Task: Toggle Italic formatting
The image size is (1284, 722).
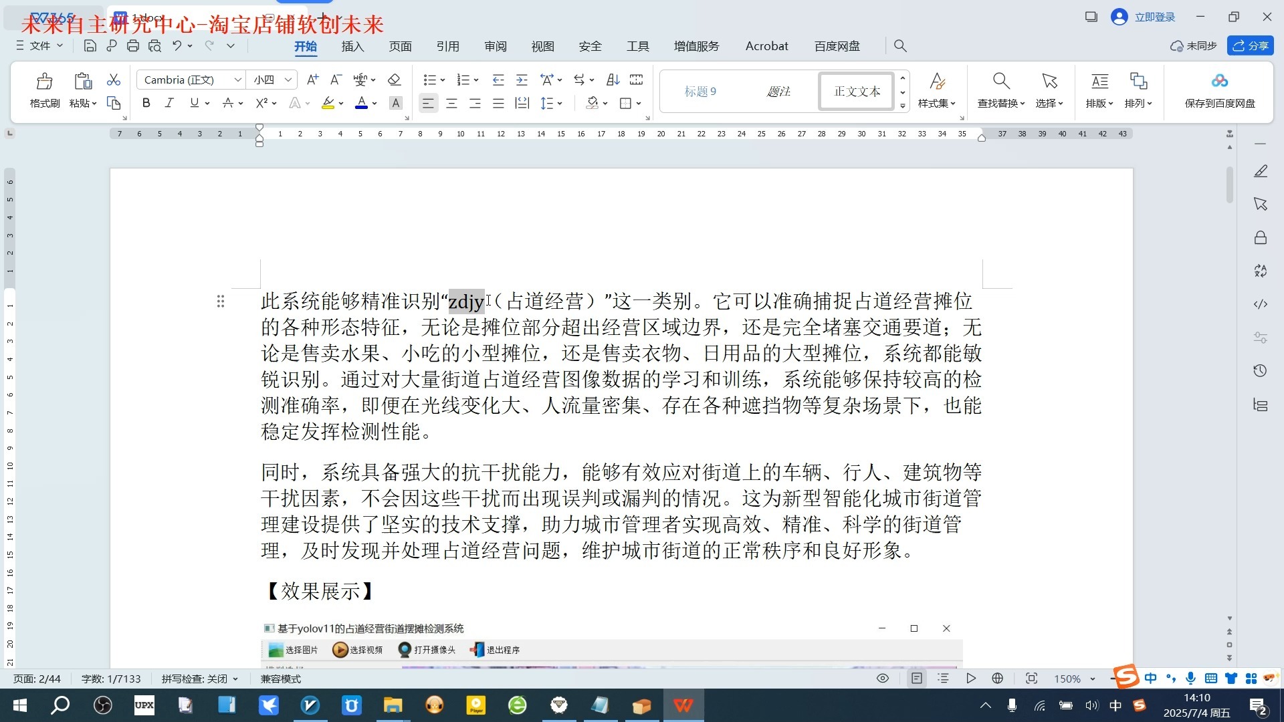Action: 170,103
